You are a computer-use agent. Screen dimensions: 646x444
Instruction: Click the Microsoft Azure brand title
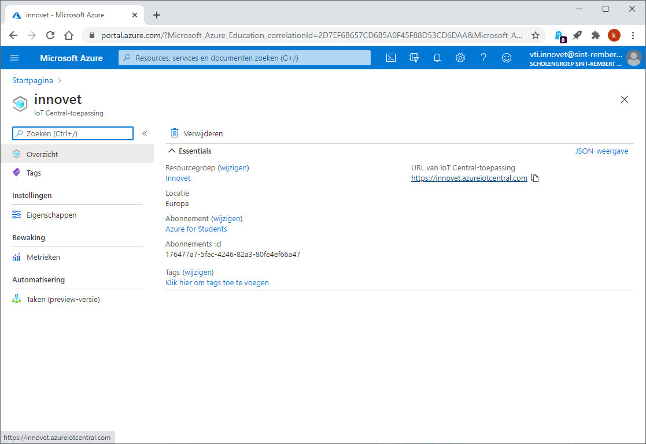pyautogui.click(x=71, y=58)
